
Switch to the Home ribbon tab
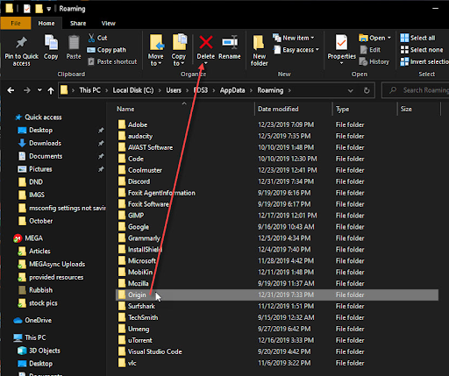(46, 24)
